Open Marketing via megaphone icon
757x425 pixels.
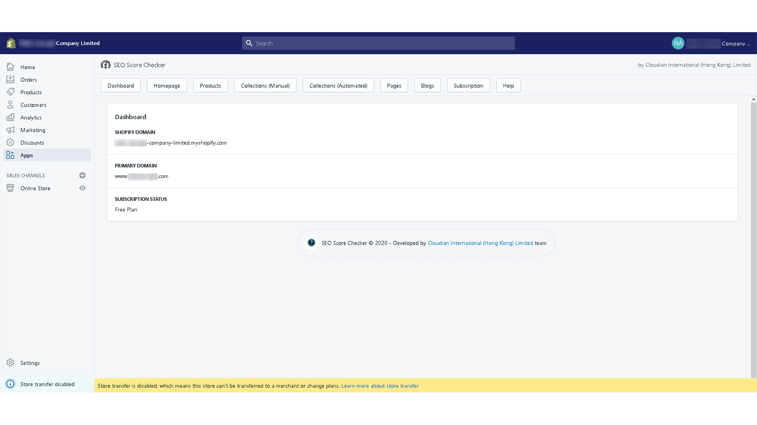click(x=10, y=130)
